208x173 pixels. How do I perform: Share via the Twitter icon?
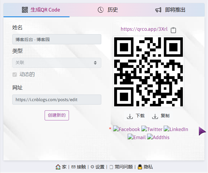click(152, 129)
